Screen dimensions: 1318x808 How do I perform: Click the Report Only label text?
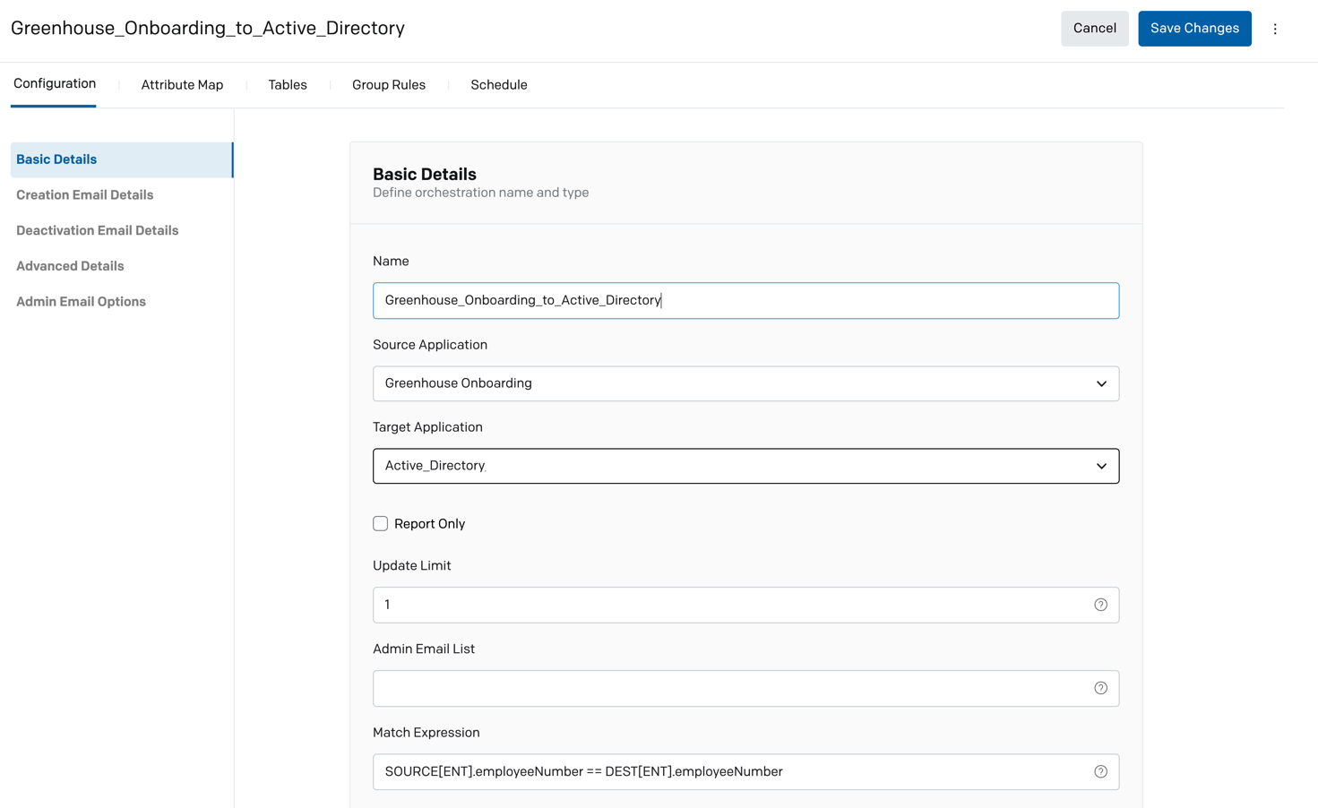pos(429,524)
